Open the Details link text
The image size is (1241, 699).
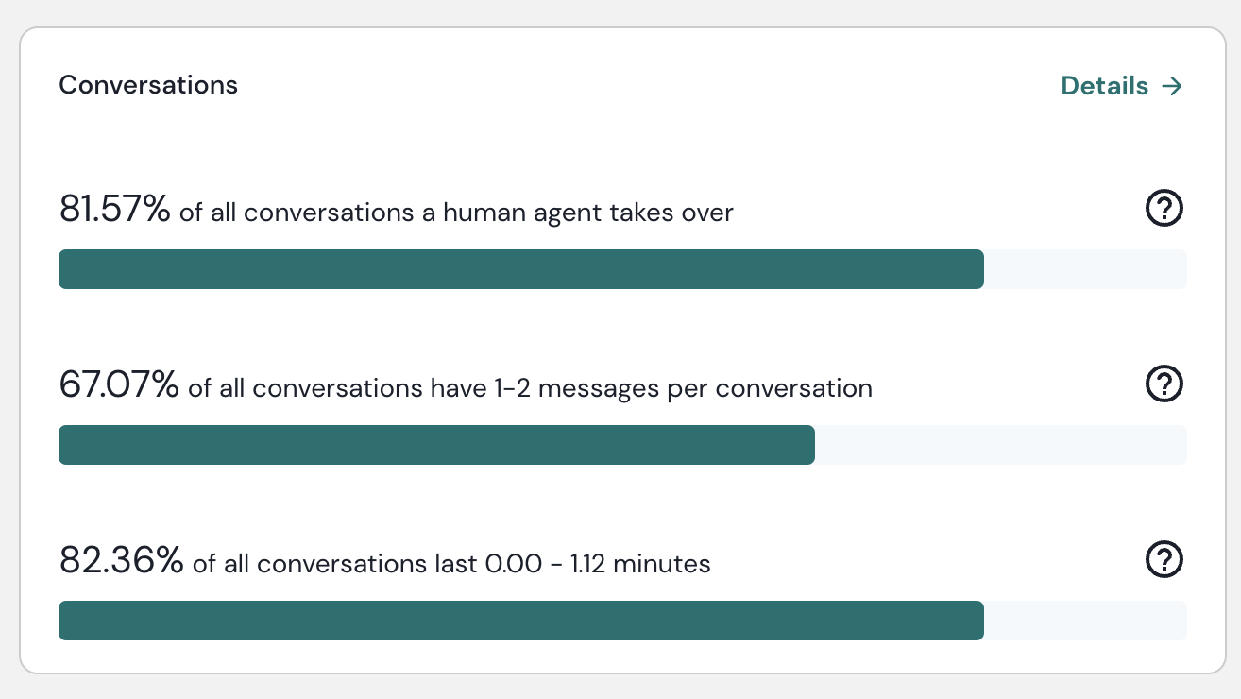[1105, 86]
